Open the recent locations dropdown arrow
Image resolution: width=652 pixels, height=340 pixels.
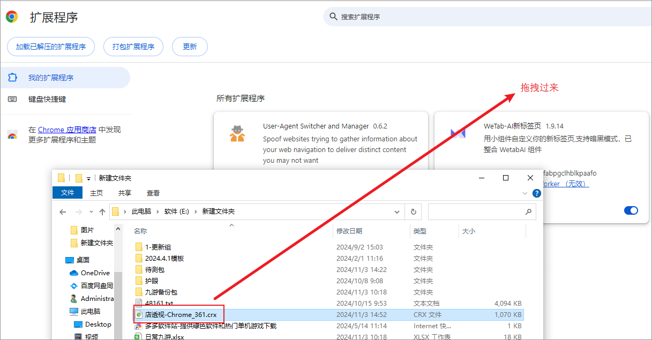click(91, 211)
